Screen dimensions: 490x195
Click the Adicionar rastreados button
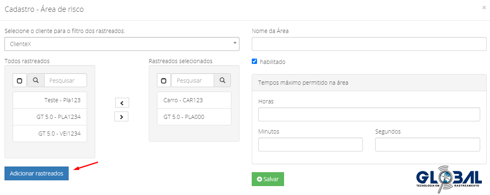[36, 173]
